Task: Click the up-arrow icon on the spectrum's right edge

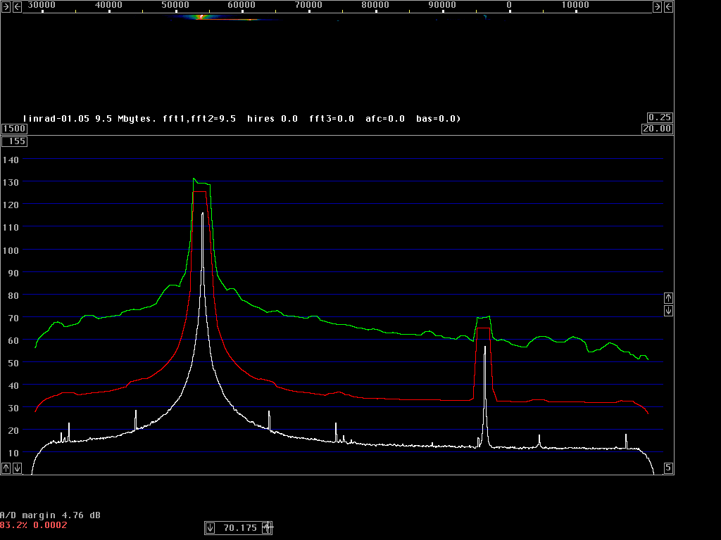Action: (x=669, y=298)
